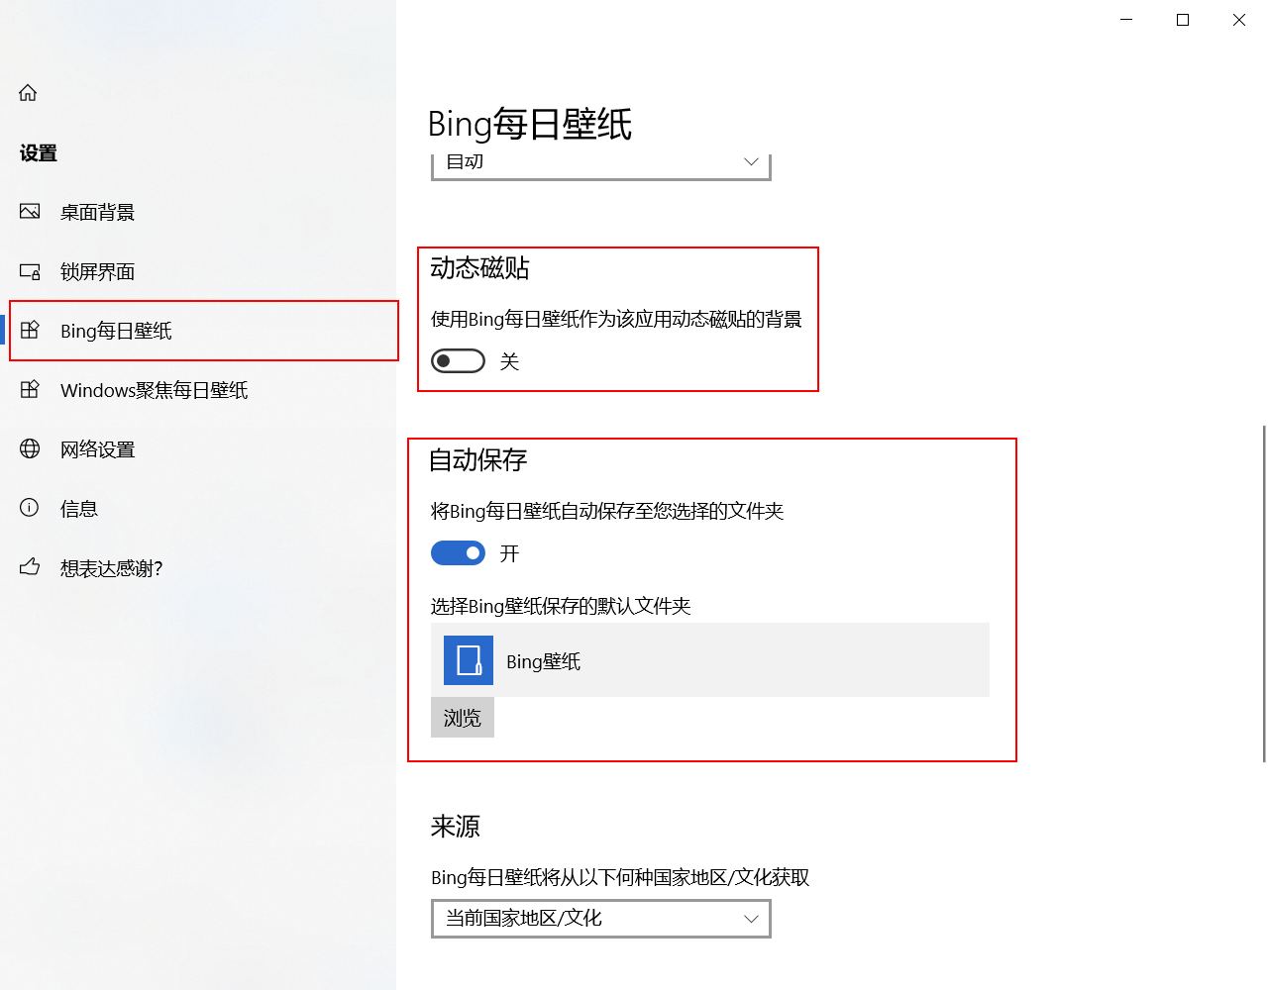Viewport: 1268px width, 990px height.
Task: Minimize the settings window
Action: click(x=1126, y=20)
